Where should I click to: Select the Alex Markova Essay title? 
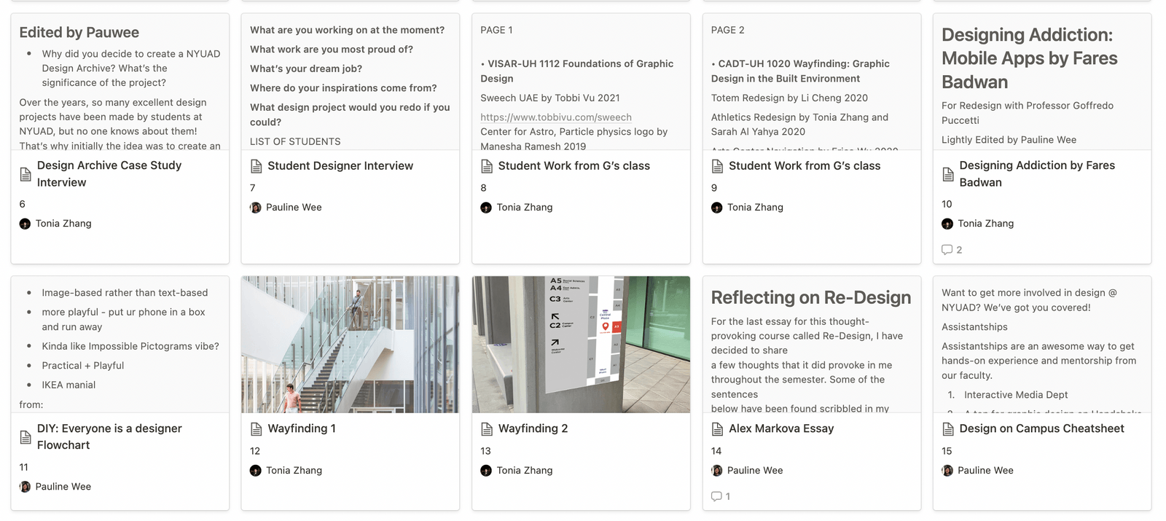(x=780, y=428)
